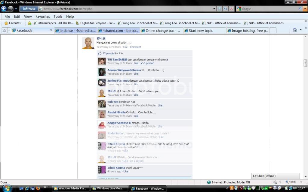Expand the tab list dropdown arrow

coord(9,31)
